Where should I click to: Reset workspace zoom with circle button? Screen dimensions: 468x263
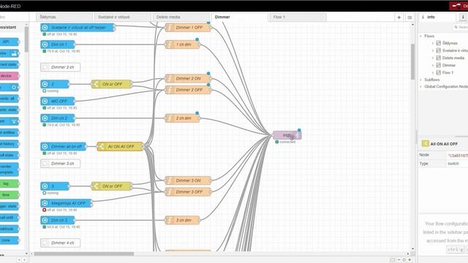404,260
